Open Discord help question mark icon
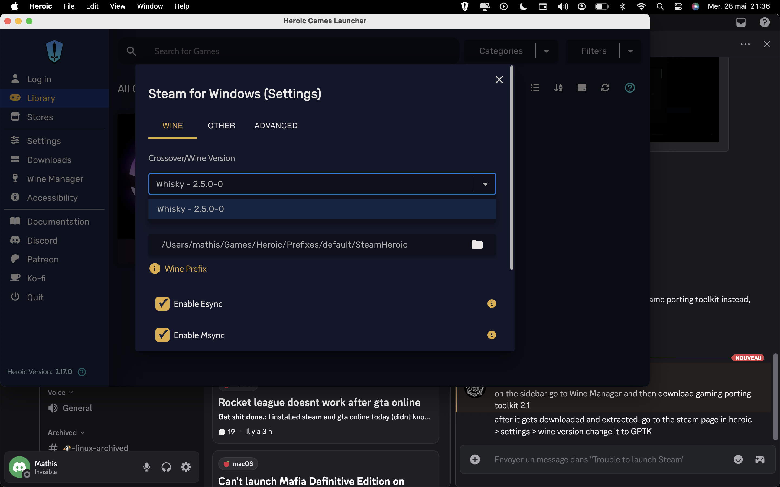 [x=765, y=22]
